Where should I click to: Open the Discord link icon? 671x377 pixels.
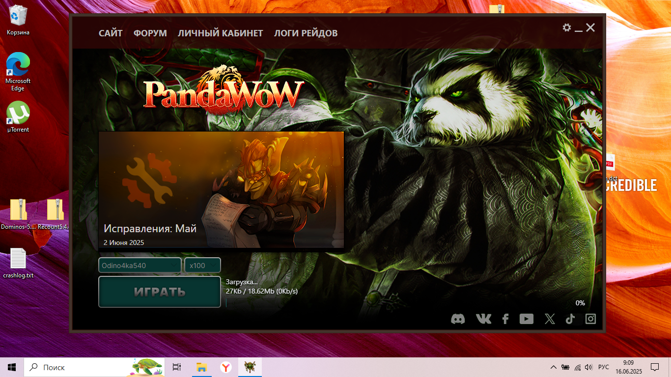(458, 319)
